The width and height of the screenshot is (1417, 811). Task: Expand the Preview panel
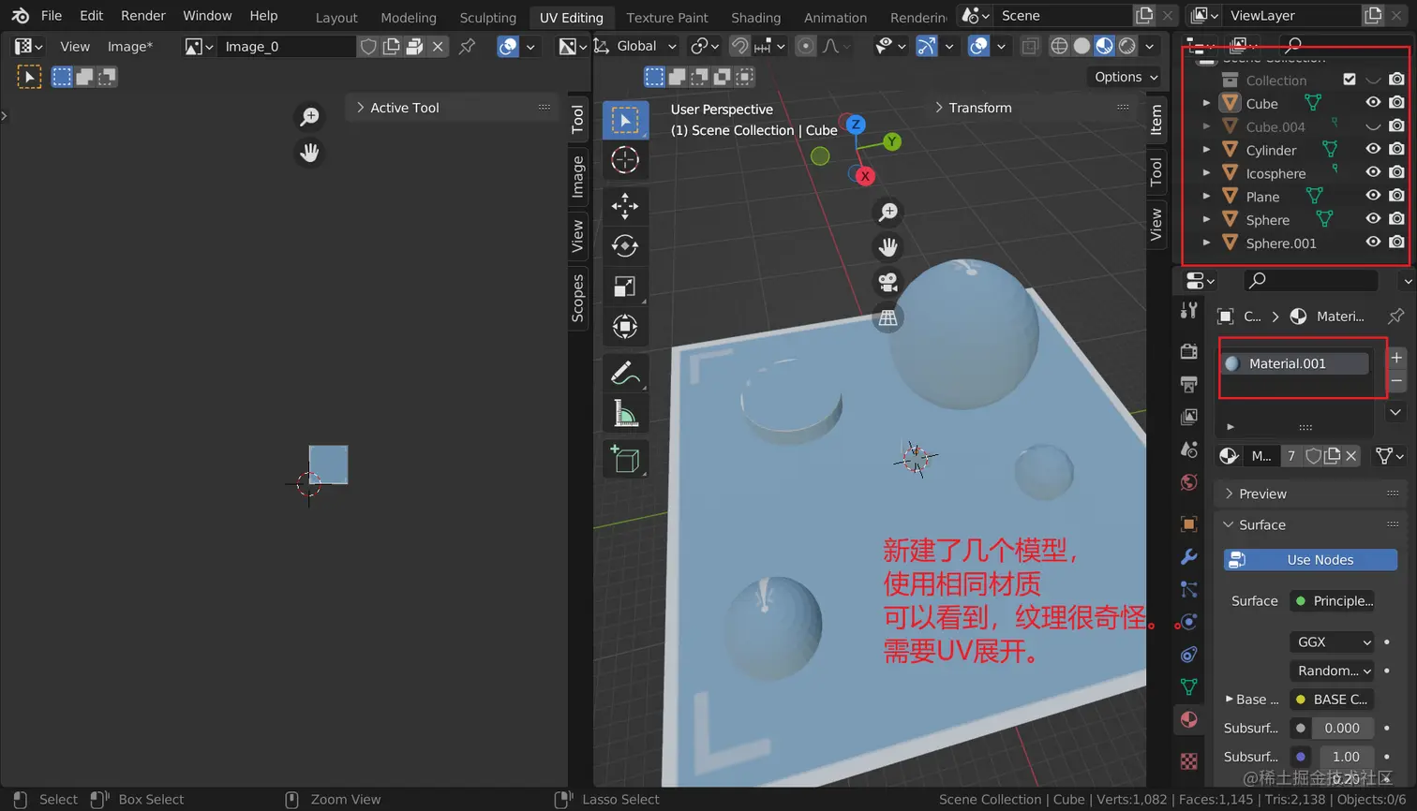1310,494
